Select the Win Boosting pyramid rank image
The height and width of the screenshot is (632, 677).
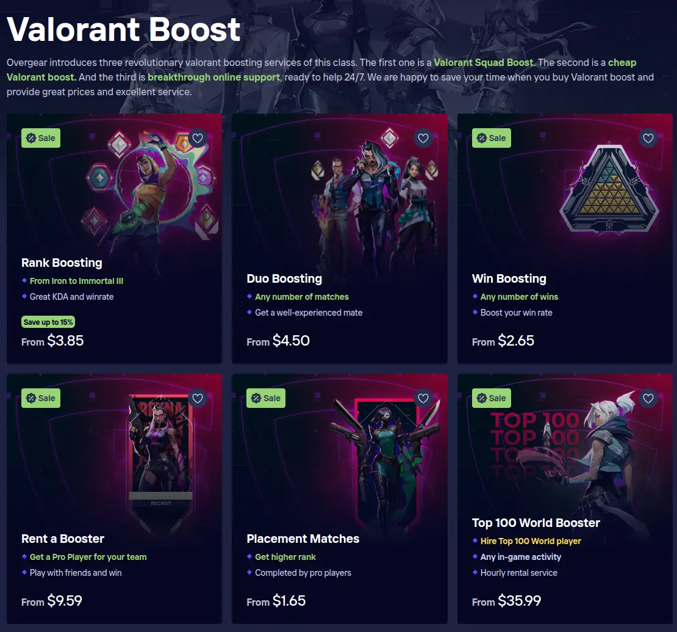609,188
